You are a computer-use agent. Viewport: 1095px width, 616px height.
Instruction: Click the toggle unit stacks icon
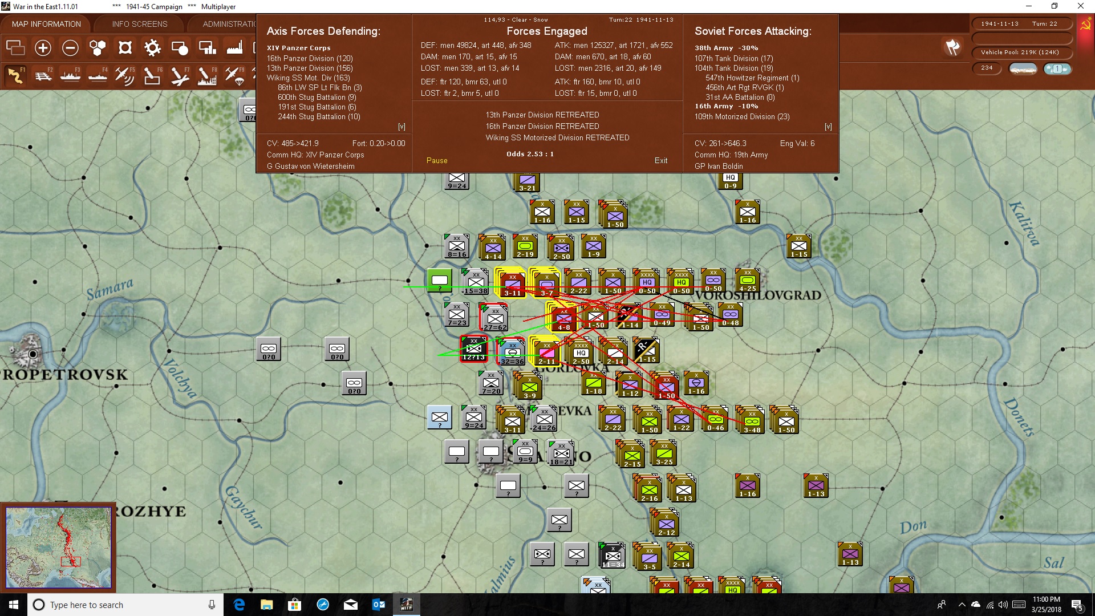click(15, 48)
